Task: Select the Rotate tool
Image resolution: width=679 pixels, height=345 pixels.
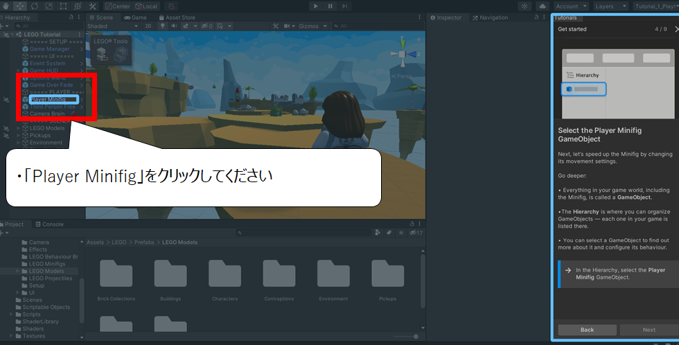Action: coord(34,6)
